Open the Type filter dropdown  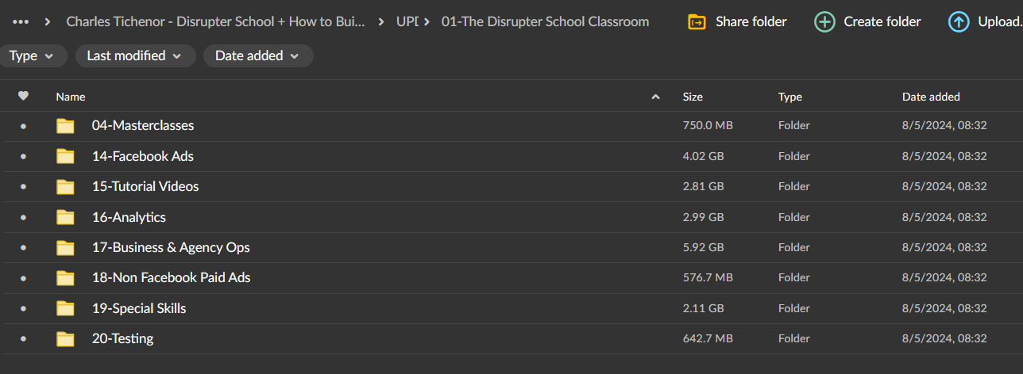coord(32,56)
